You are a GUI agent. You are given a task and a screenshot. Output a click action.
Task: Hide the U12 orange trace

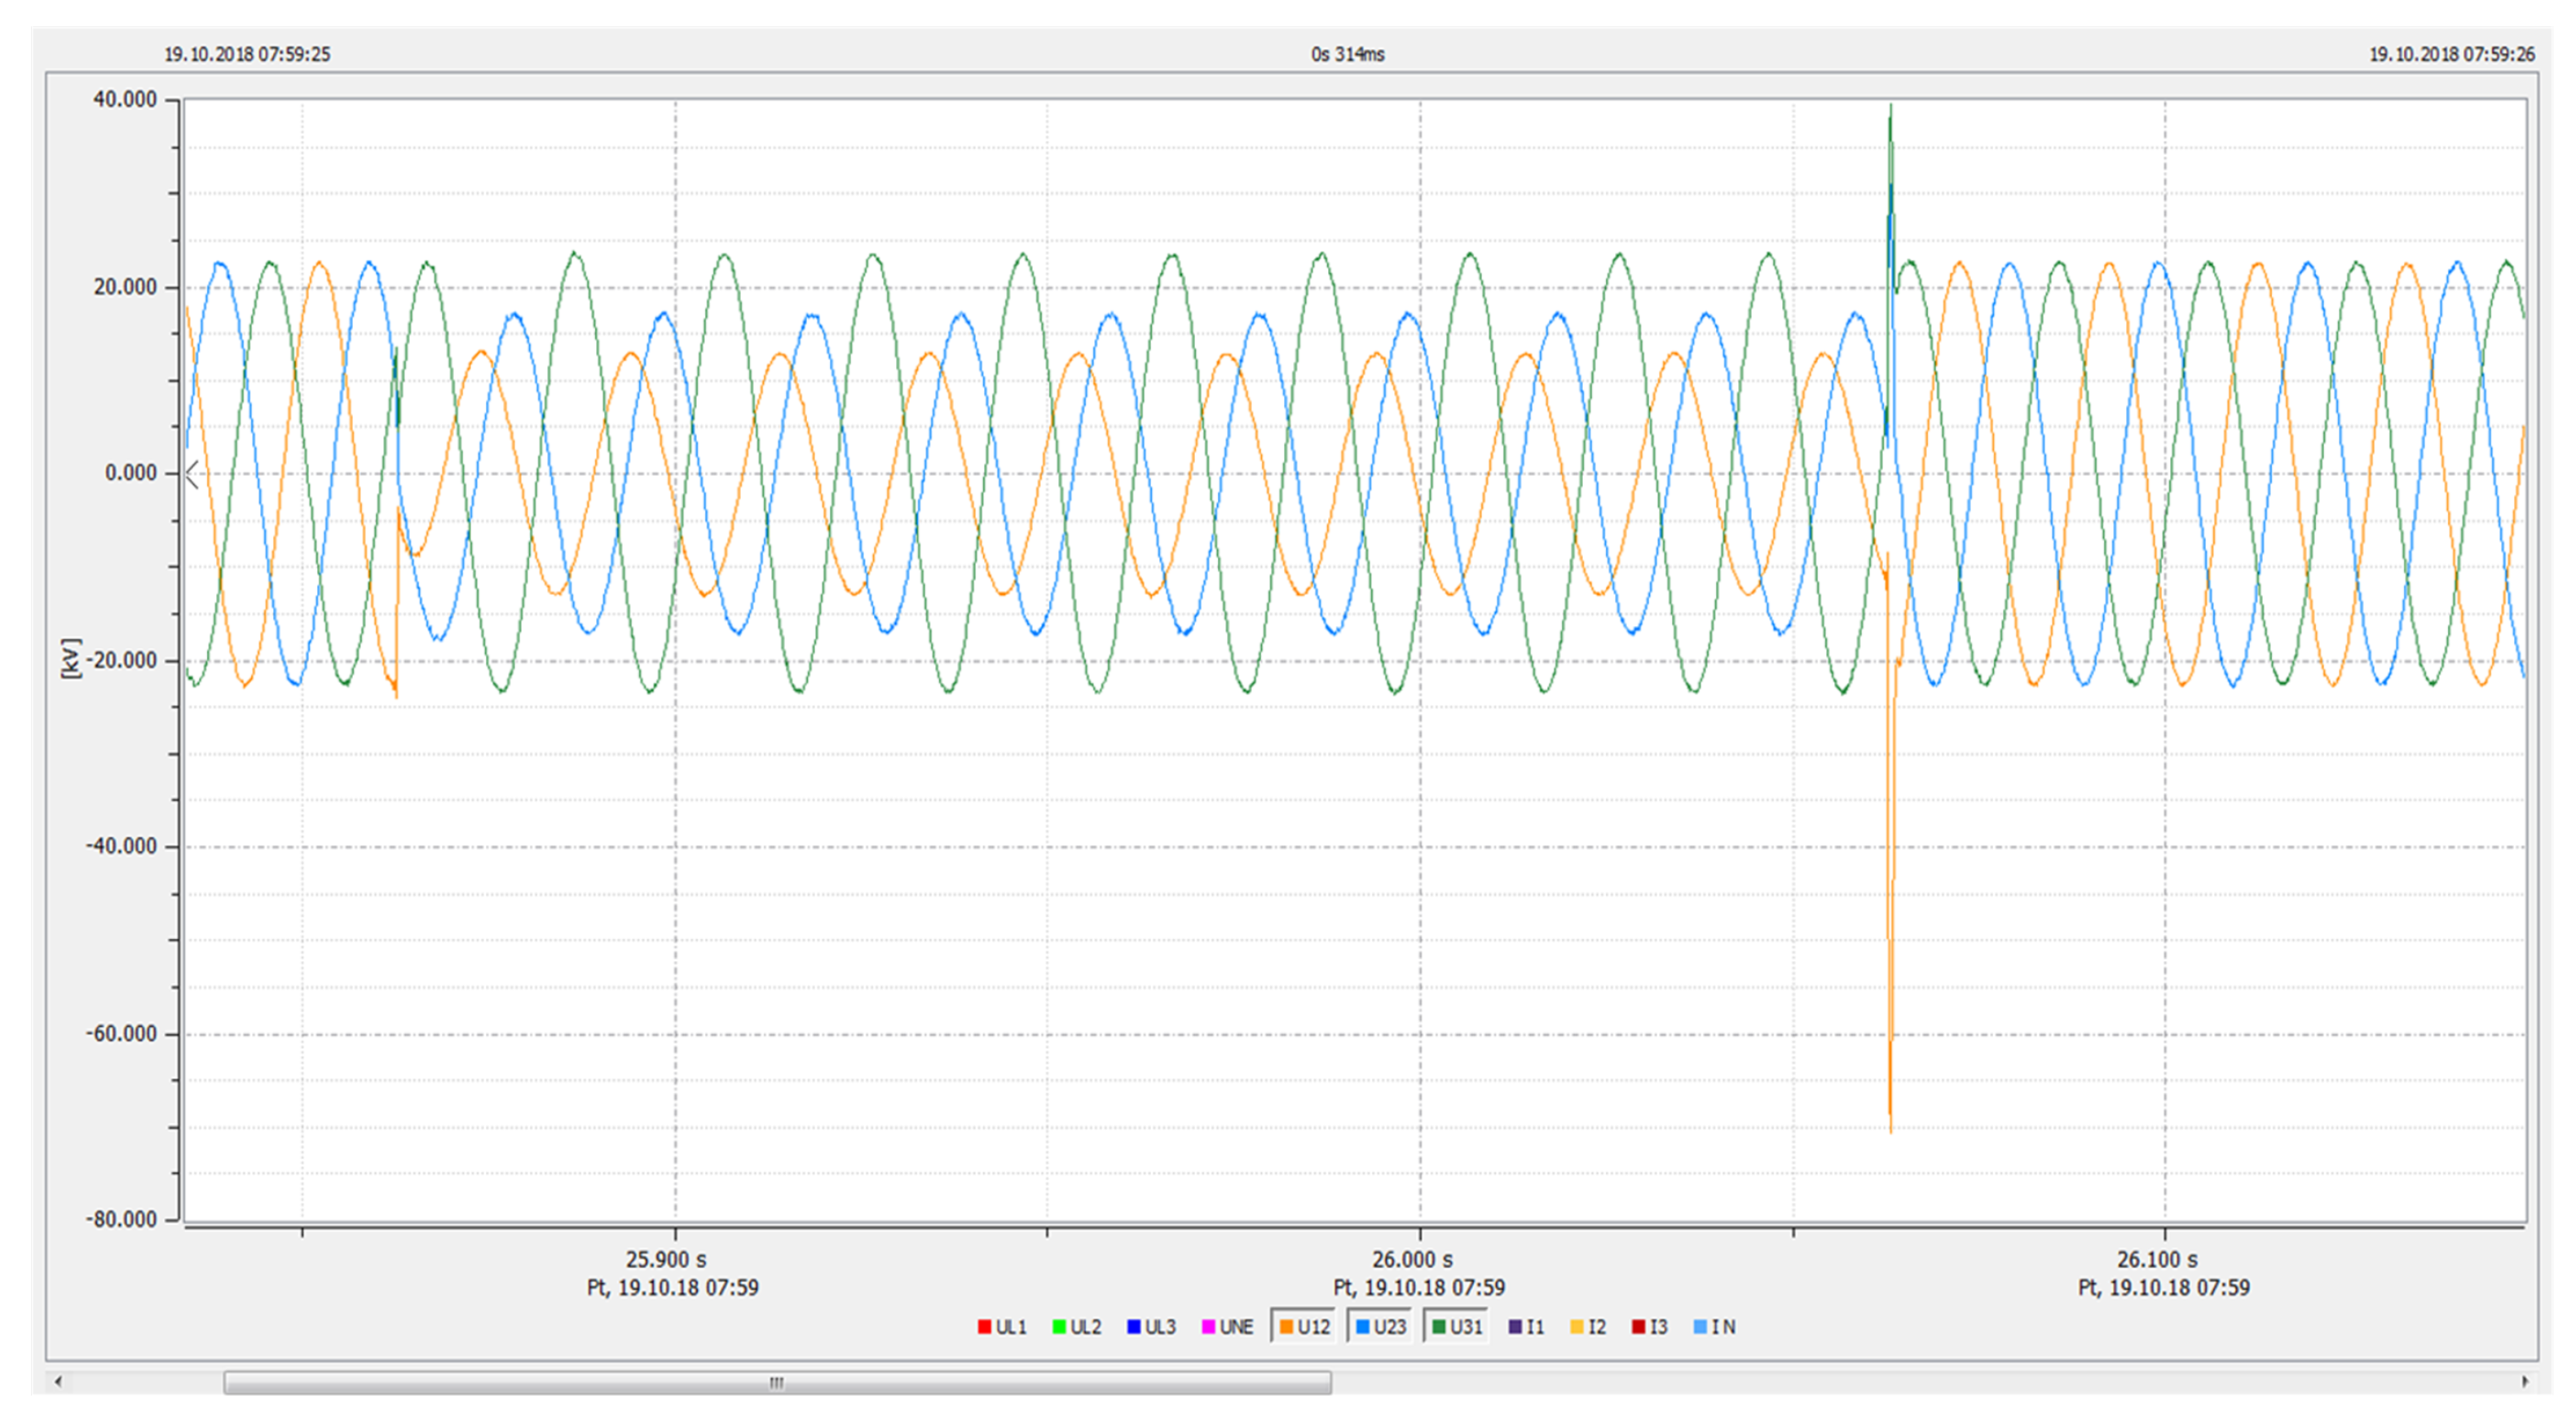point(1304,1327)
